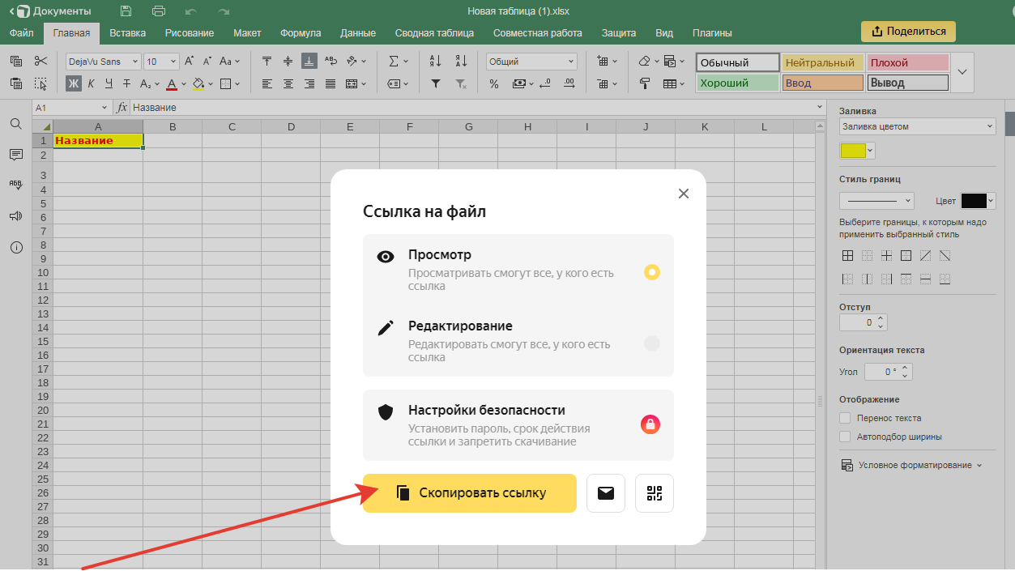The width and height of the screenshot is (1015, 571).
Task: Open the search panel in left sidebar
Action: (15, 123)
